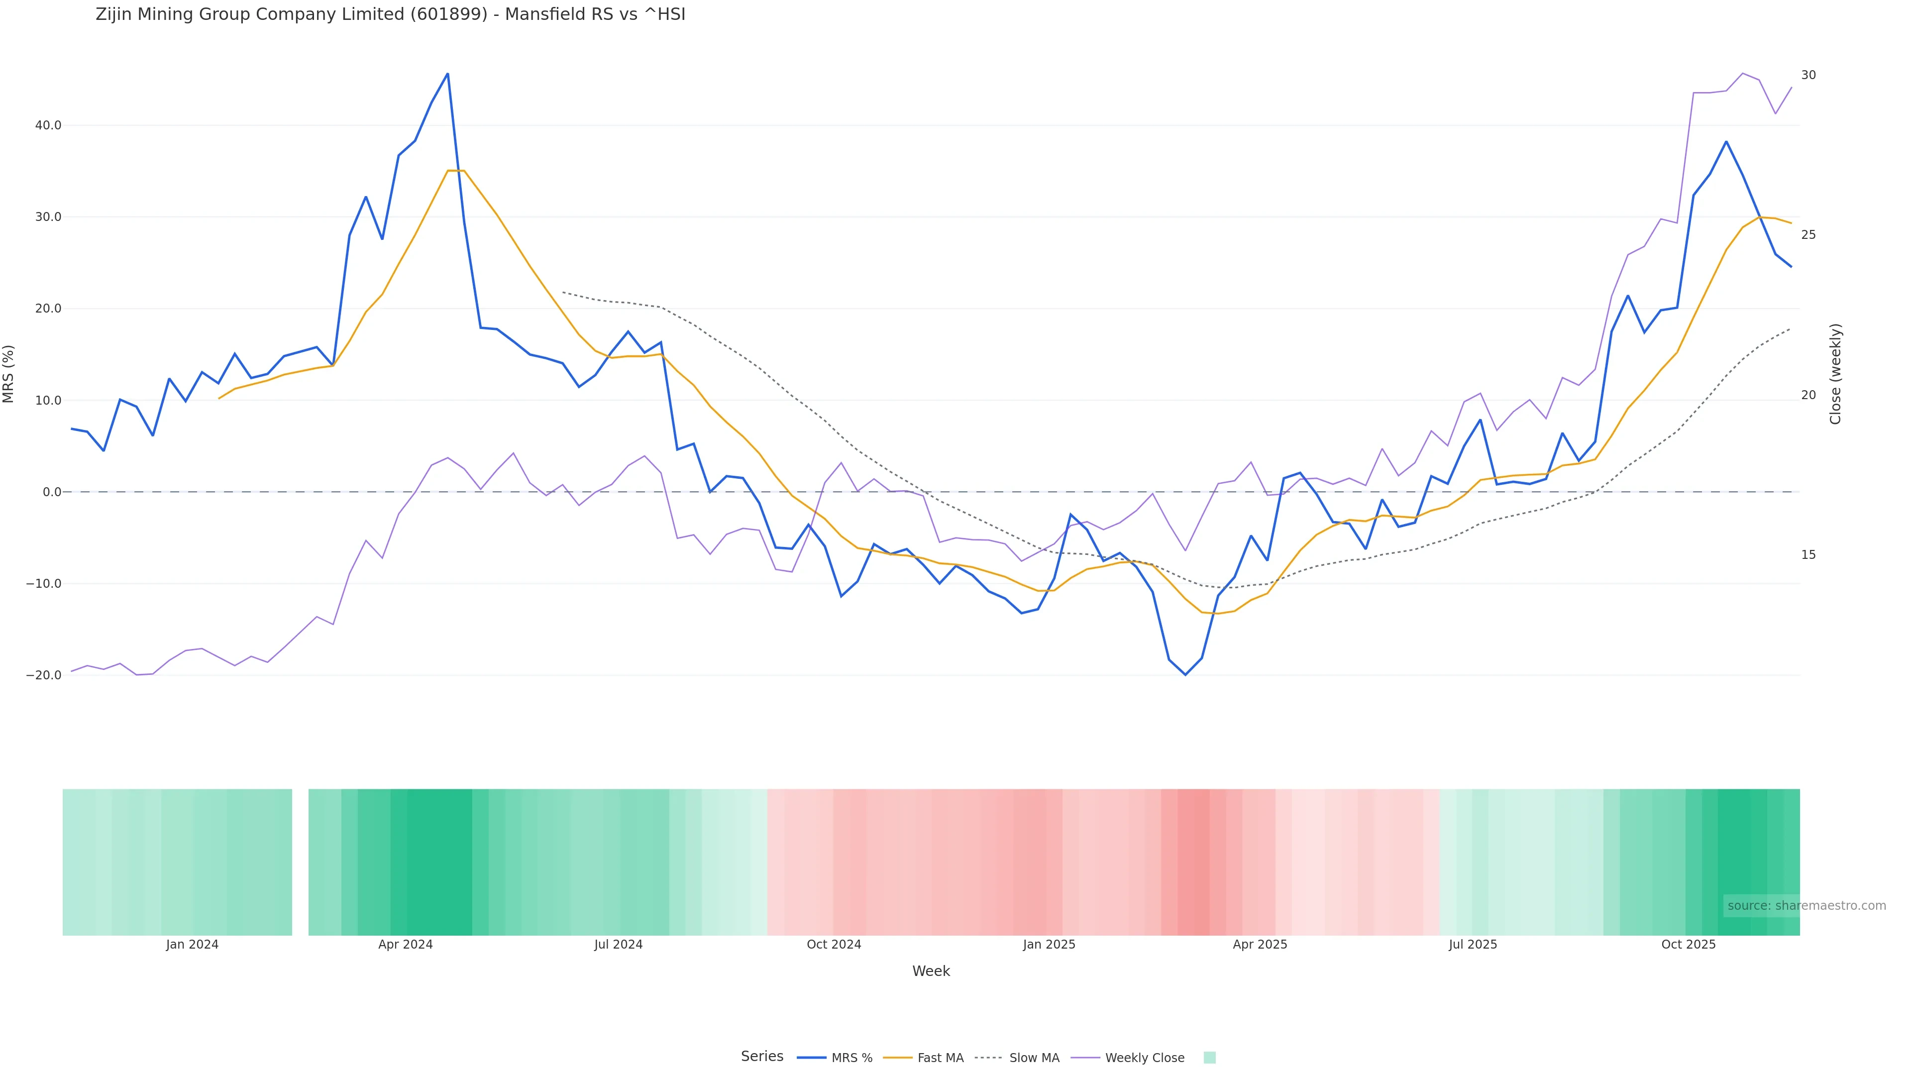Click the white gap in heatmap strip

point(300,861)
